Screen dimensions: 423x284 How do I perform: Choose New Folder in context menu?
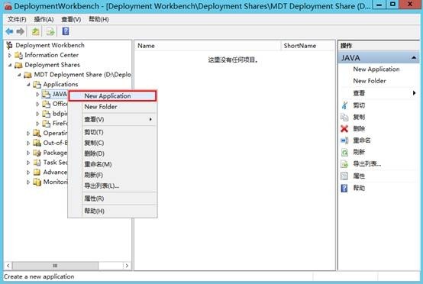112,107
